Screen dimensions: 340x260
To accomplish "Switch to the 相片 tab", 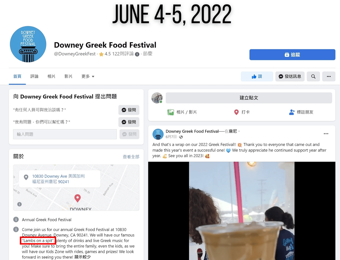I will [x=51, y=76].
